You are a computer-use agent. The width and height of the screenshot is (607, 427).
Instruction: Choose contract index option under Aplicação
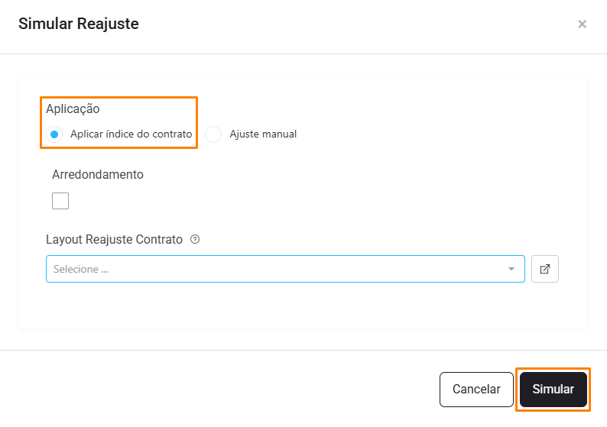(54, 134)
